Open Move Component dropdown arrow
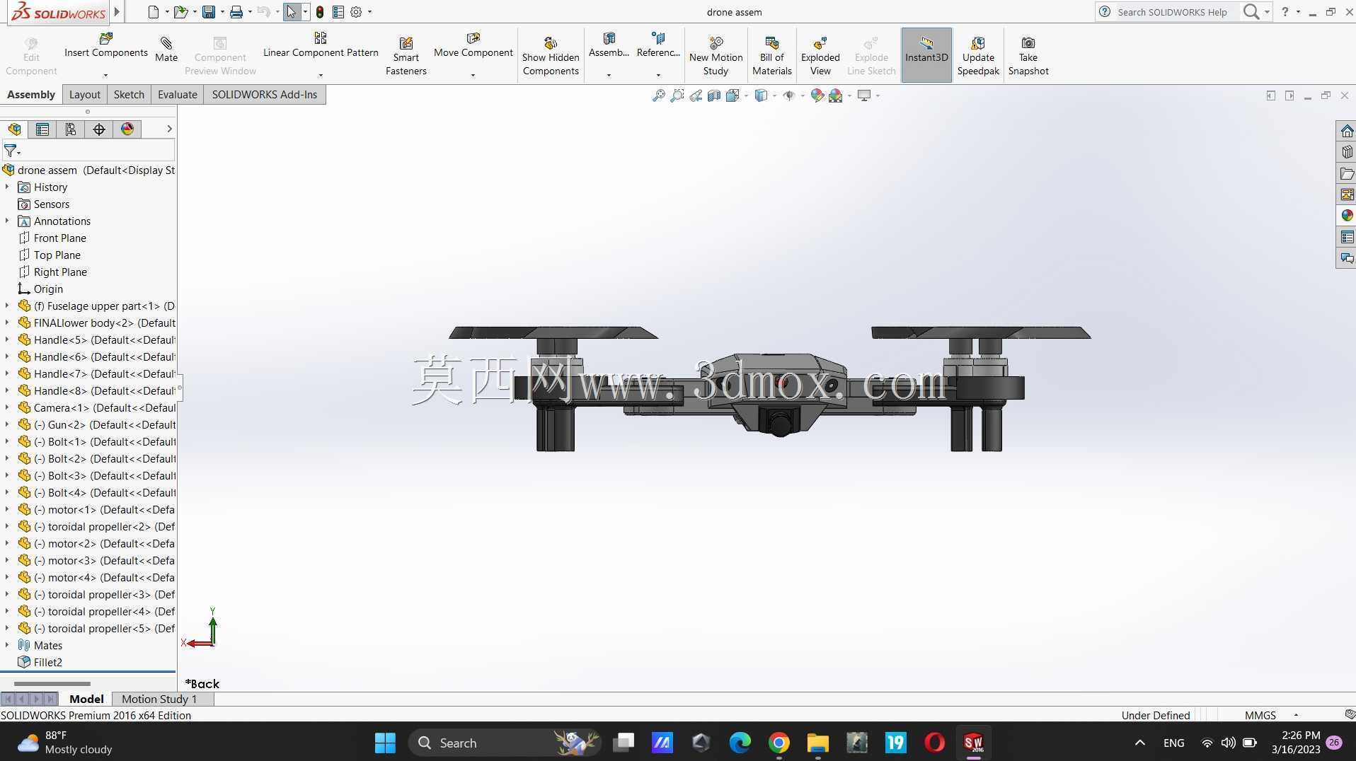Image resolution: width=1356 pixels, height=761 pixels. [x=473, y=75]
